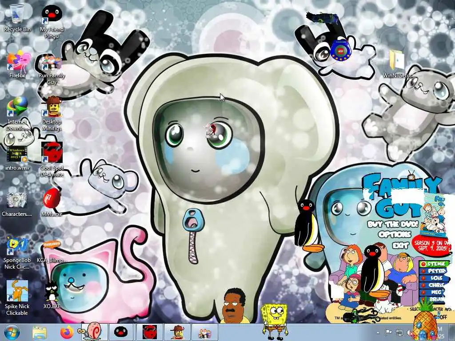
Task: Select the Characters file on the desktop
Action: [17, 204]
